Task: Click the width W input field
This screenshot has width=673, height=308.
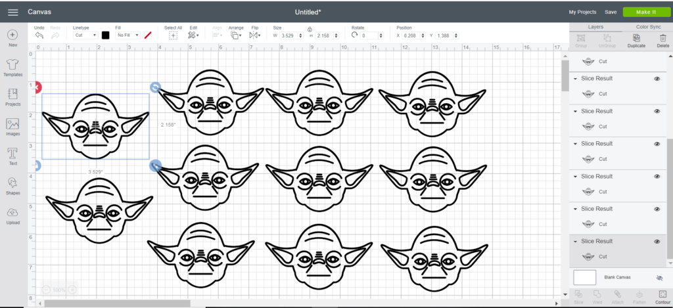Action: [289, 35]
